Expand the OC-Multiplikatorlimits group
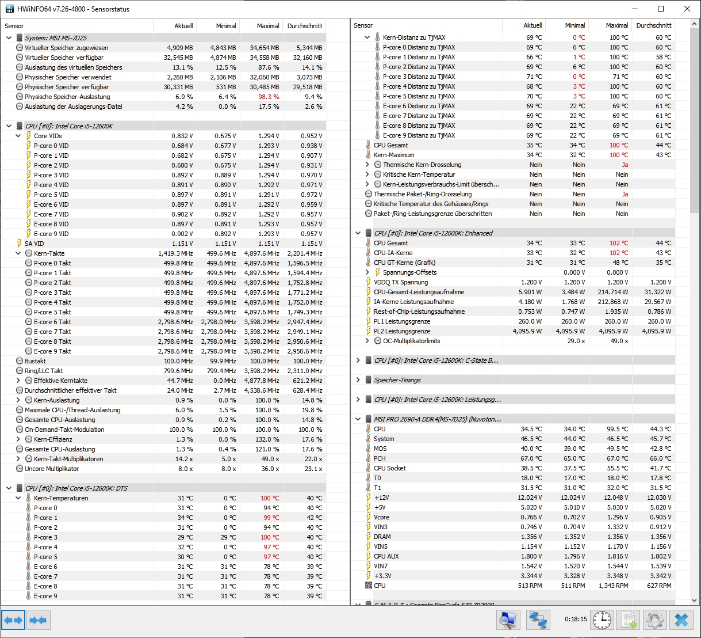This screenshot has height=638, width=701. 367,341
